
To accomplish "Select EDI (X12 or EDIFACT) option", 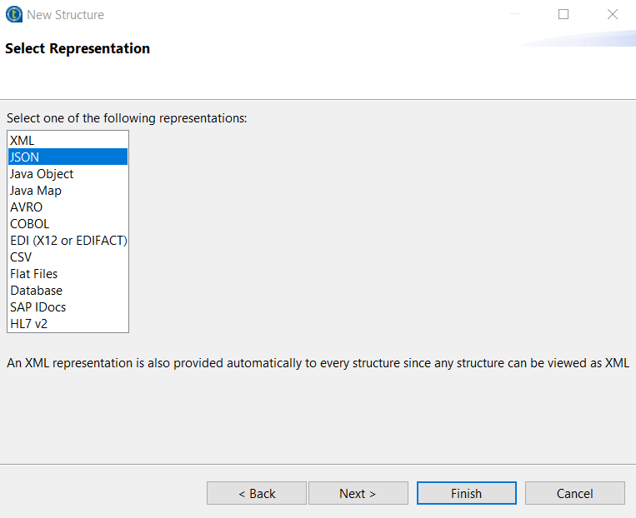I will [68, 241].
